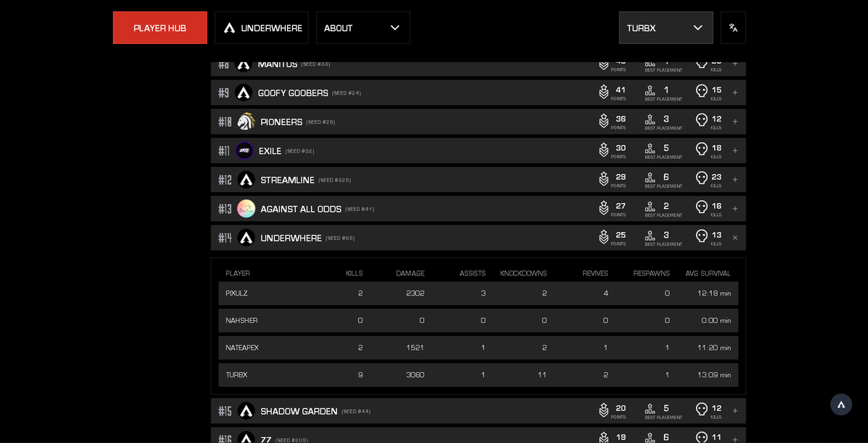Expand the About dropdown
868x443 pixels.
(363, 27)
